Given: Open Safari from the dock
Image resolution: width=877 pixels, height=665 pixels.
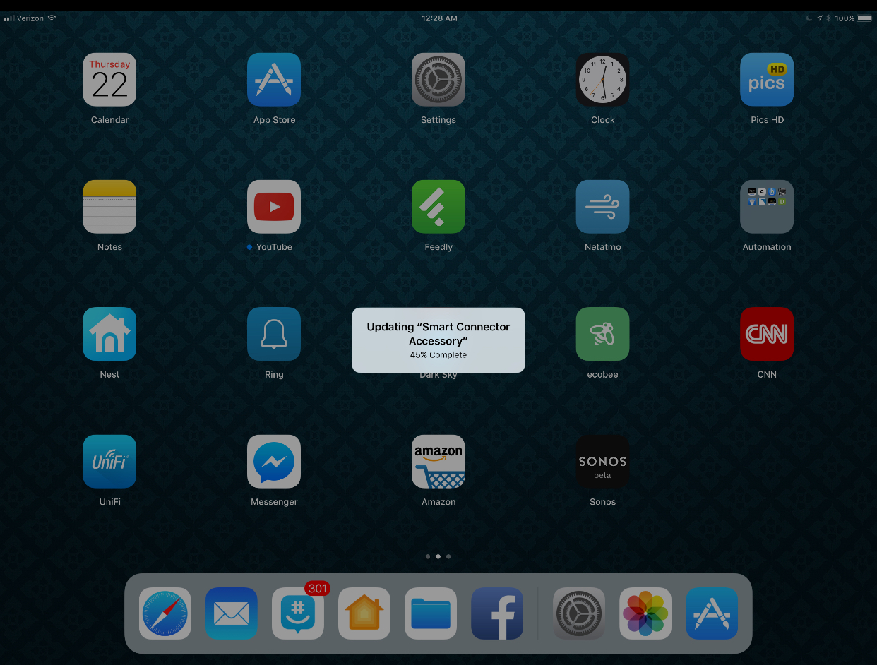Looking at the screenshot, I should click(x=165, y=613).
